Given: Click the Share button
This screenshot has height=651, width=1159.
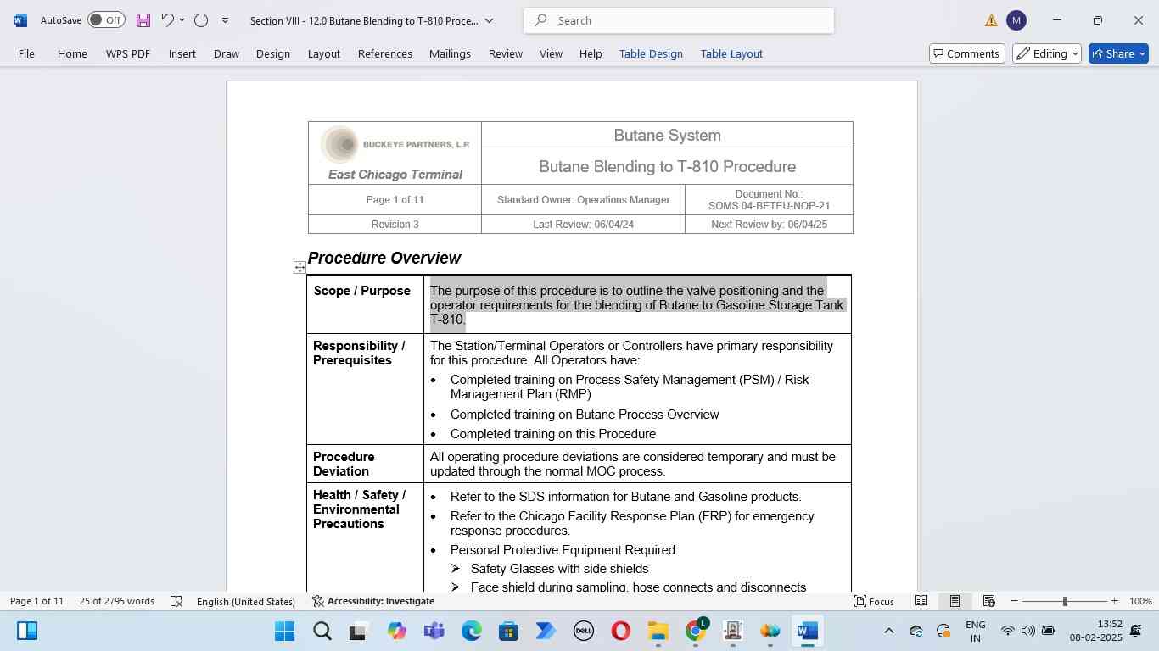Looking at the screenshot, I should (1118, 53).
